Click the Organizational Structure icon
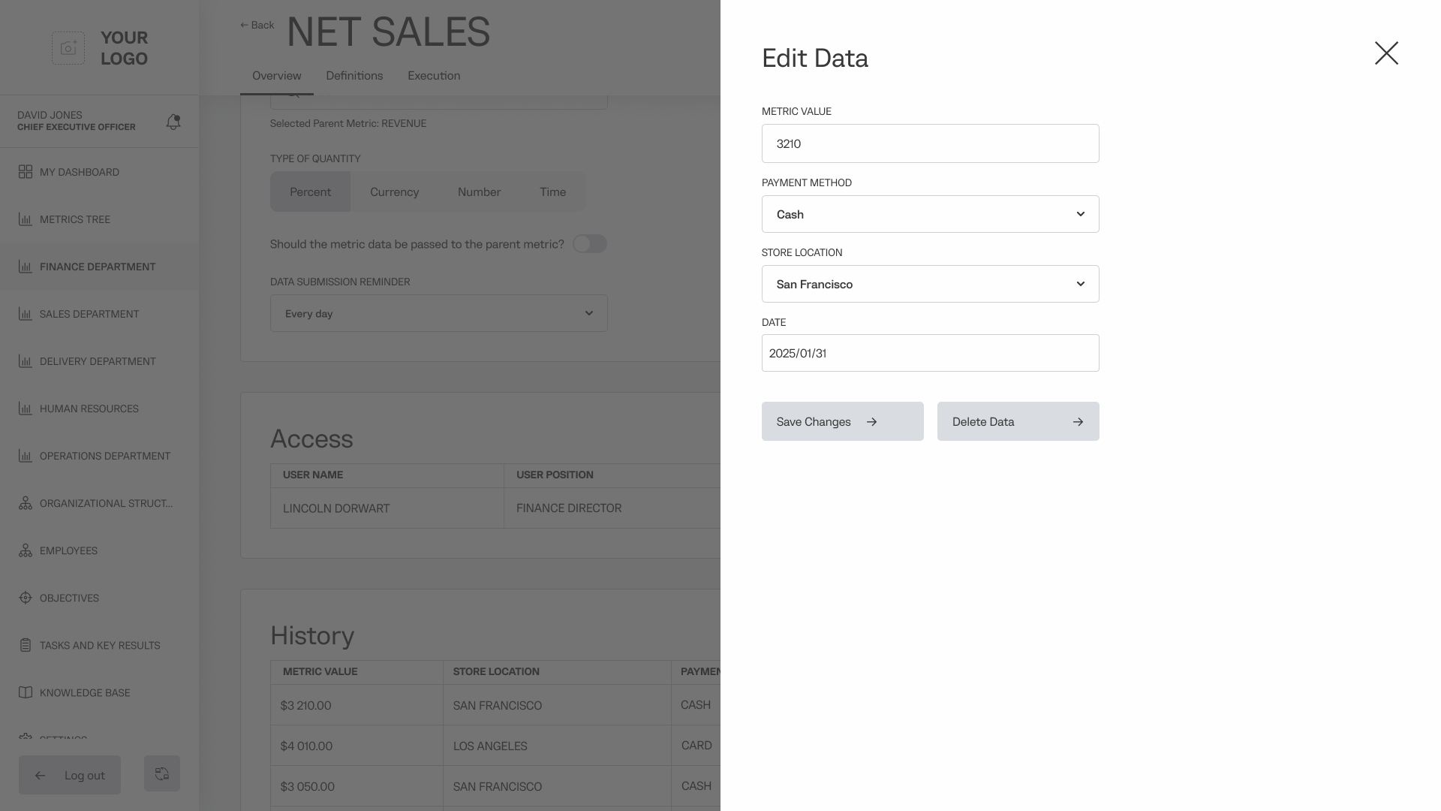Image resolution: width=1441 pixels, height=811 pixels. click(26, 503)
